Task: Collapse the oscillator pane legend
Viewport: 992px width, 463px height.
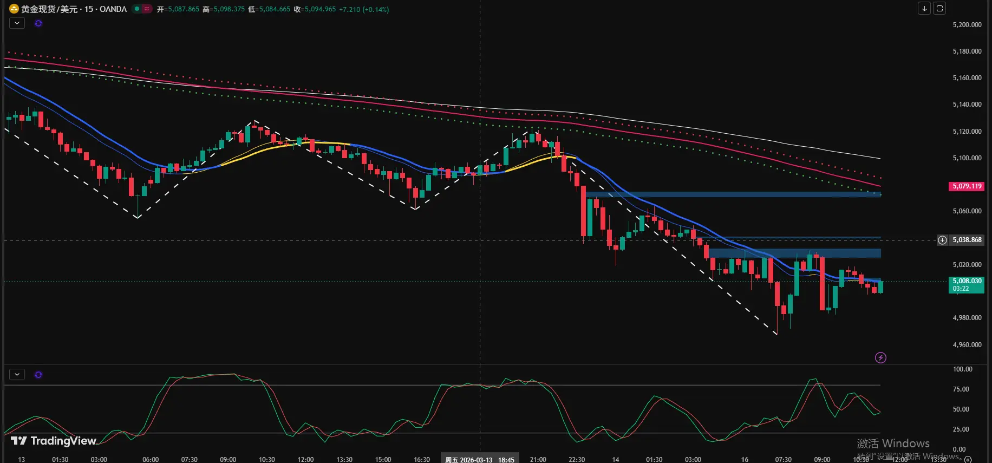Action: click(17, 374)
